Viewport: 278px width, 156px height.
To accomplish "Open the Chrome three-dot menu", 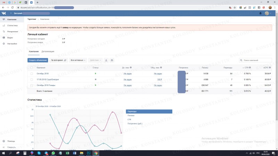I will tap(275, 8).
